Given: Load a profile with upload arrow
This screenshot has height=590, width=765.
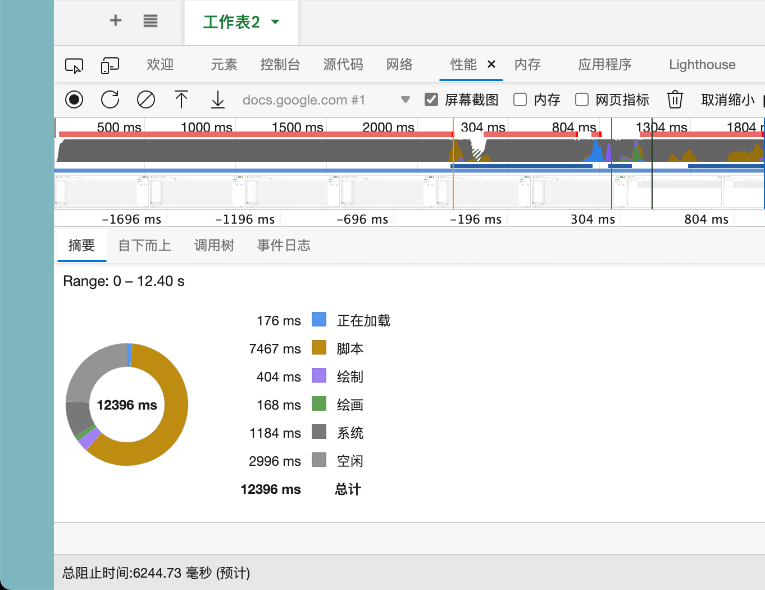Looking at the screenshot, I should click(181, 99).
